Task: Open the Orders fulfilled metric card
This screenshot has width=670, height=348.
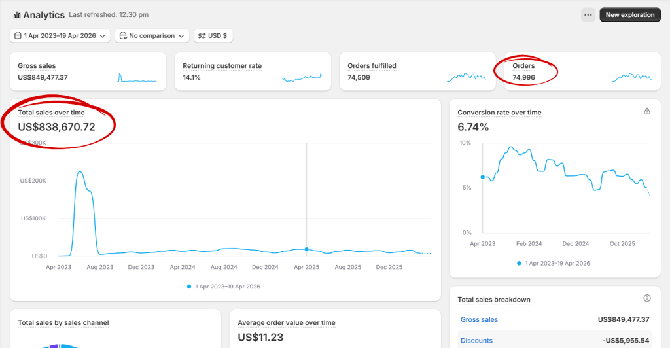Action: (x=417, y=71)
